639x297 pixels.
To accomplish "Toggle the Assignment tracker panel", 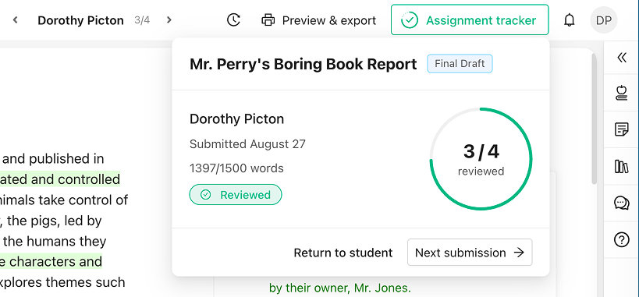I will (470, 20).
